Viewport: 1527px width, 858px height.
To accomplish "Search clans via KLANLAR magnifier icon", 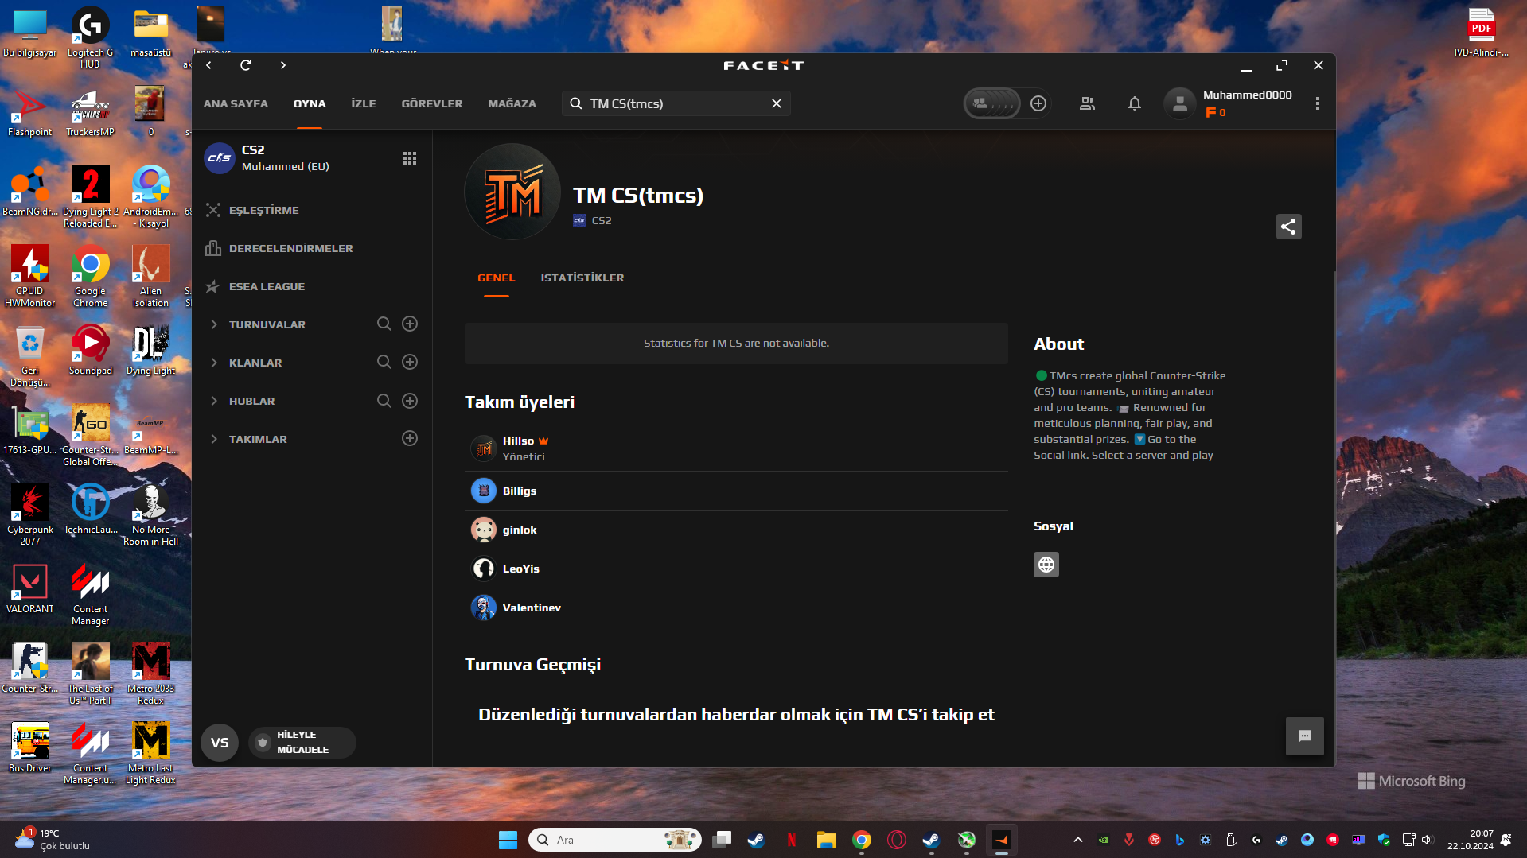I will point(384,362).
